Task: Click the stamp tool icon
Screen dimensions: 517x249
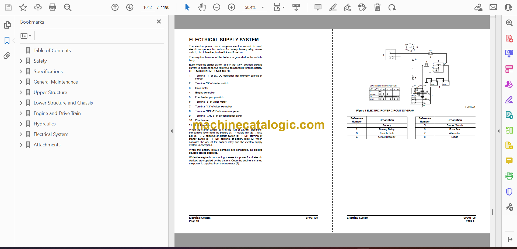Action: coord(362,7)
